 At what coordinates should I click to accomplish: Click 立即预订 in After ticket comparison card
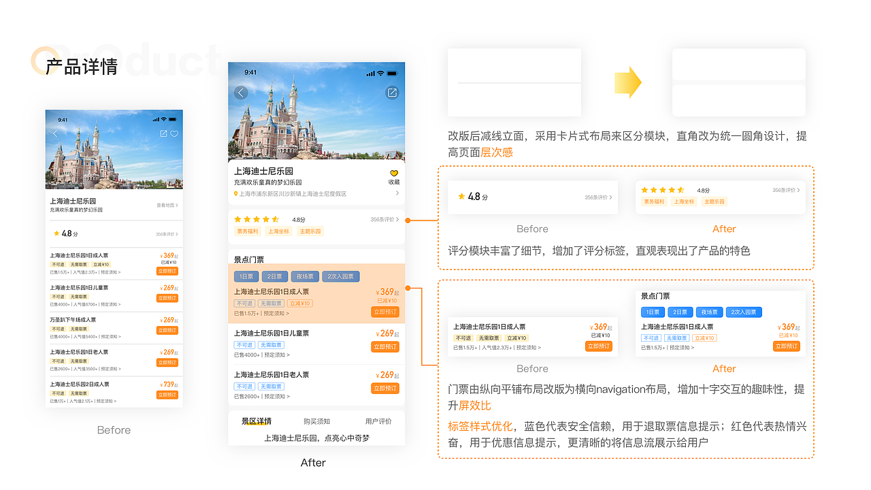pos(787,346)
